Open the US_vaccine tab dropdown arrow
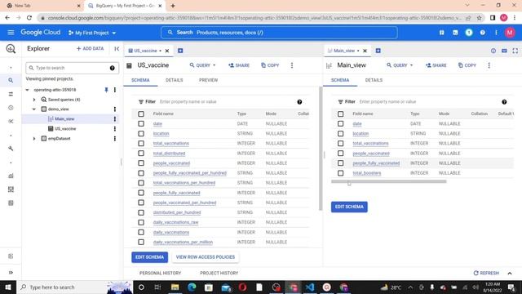The width and height of the screenshot is (522, 294). [x=160, y=51]
